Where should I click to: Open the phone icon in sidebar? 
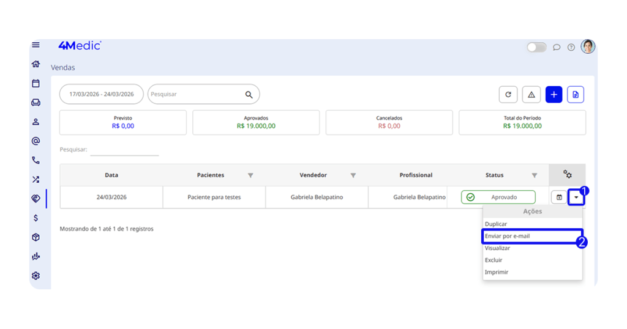click(36, 160)
